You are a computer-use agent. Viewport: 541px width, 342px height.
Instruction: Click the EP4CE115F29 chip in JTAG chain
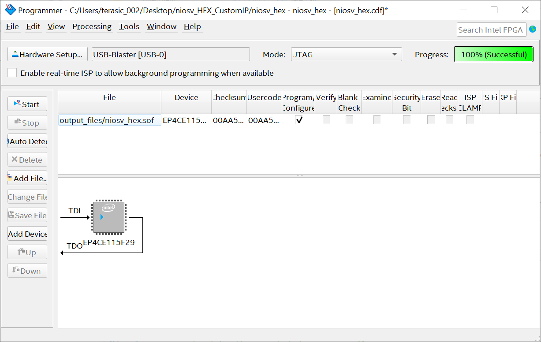[x=108, y=218]
